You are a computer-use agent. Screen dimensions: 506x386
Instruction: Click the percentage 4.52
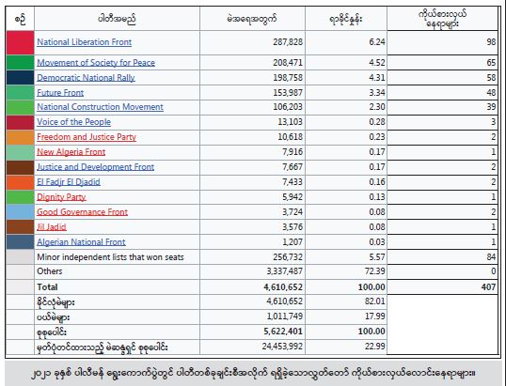click(x=377, y=63)
